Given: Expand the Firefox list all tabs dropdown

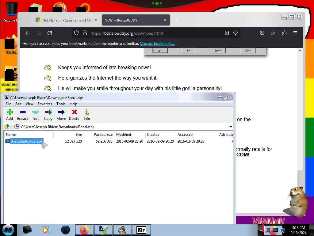Looking at the screenshot, I should click(262, 20).
